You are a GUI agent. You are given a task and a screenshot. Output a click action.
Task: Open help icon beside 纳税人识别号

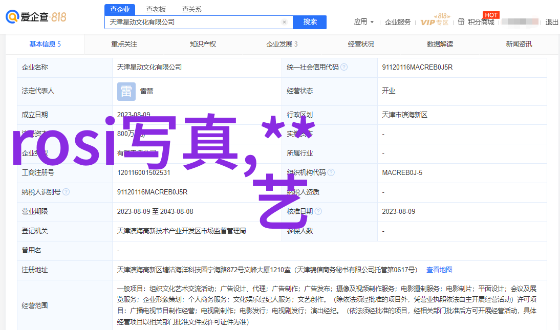(x=66, y=192)
